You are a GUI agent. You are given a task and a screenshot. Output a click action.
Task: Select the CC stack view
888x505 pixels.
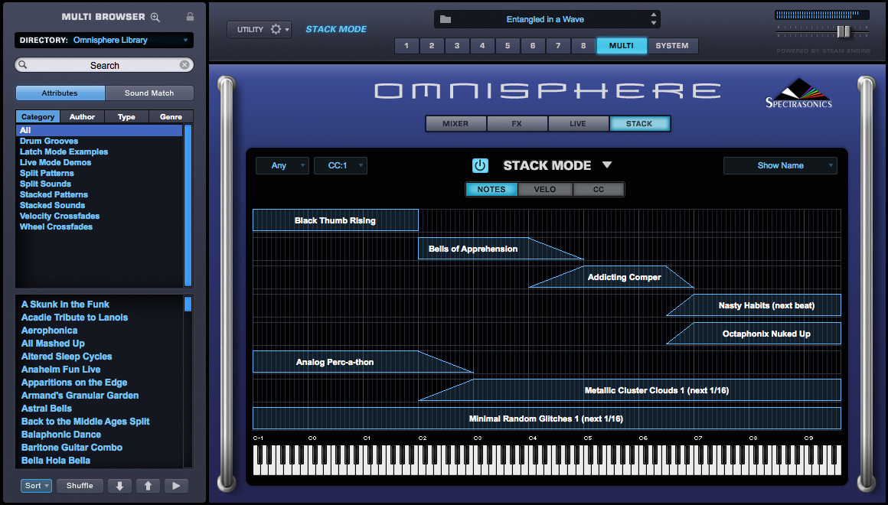click(599, 190)
